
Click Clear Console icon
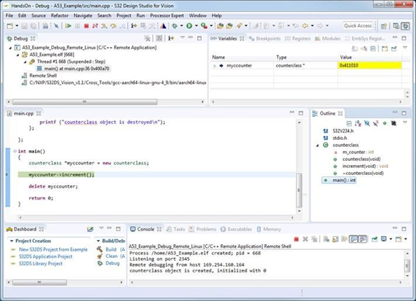[327, 239]
